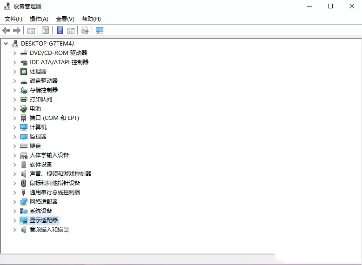Screen dimensions: 362x265
Task: Click the blue Help question mark icon
Action: 60,30
